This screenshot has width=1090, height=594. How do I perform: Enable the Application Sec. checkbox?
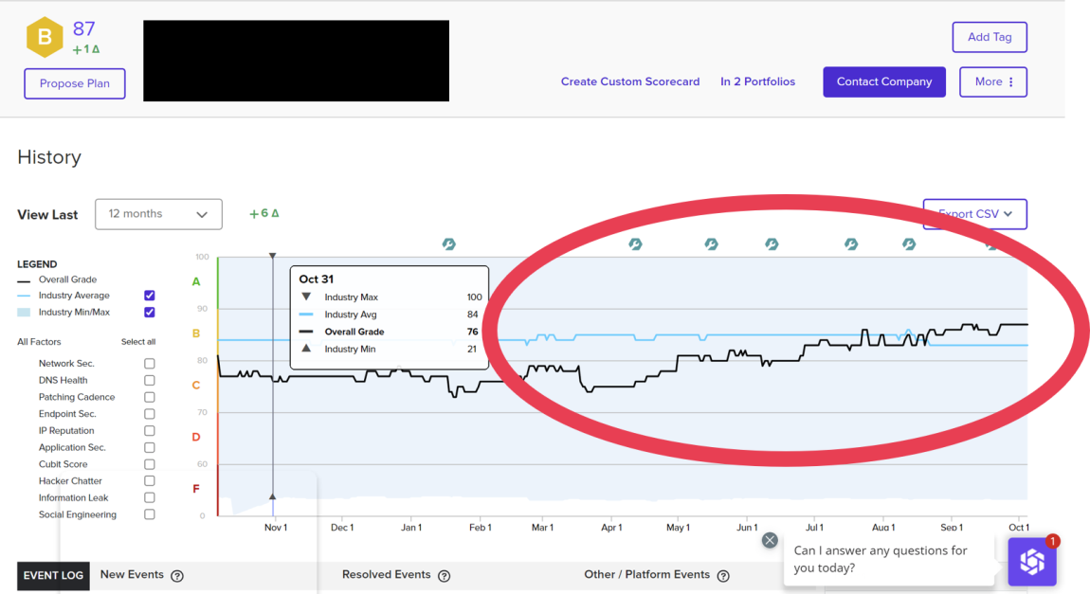tap(150, 447)
